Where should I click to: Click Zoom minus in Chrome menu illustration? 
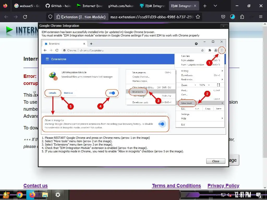(195, 85)
